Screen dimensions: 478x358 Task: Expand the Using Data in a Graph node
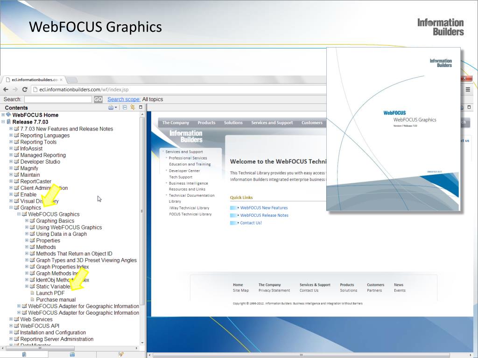(27, 234)
